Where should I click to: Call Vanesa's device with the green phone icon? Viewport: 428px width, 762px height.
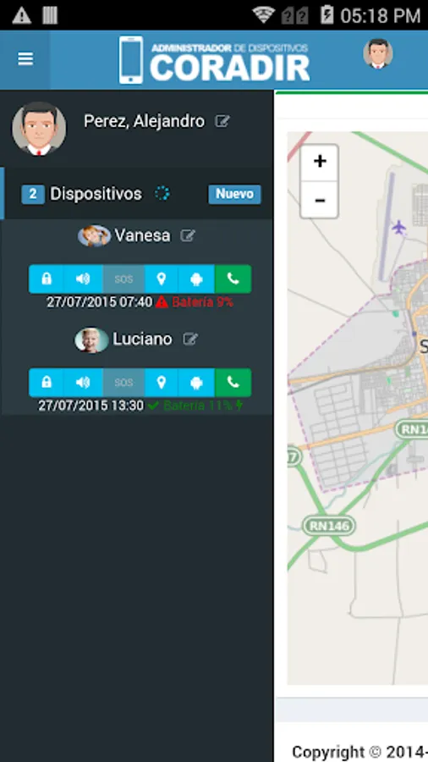coord(233,279)
